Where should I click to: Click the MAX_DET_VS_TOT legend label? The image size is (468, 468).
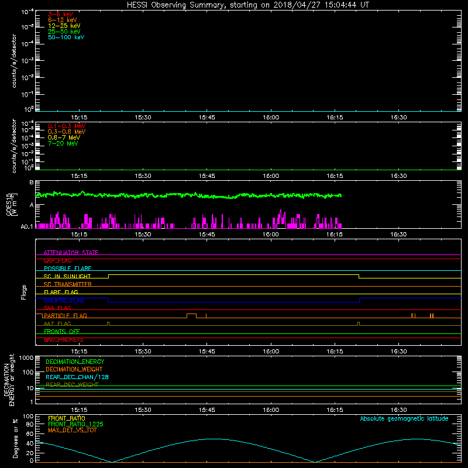pyautogui.click(x=72, y=430)
